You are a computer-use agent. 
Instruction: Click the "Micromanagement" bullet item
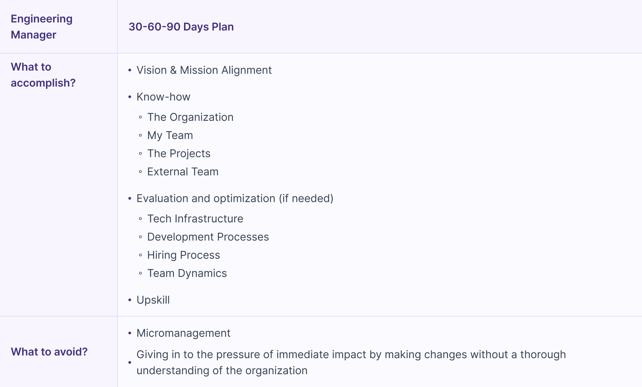coord(183,333)
